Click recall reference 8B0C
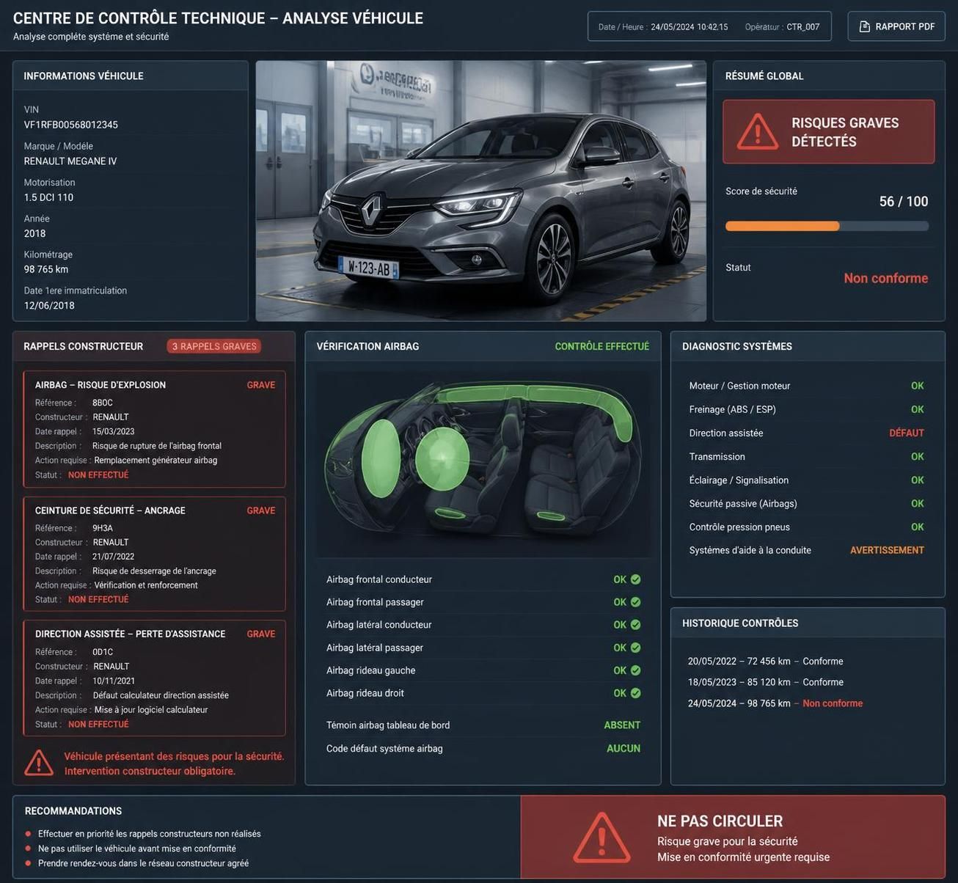This screenshot has height=883, width=958. (103, 403)
